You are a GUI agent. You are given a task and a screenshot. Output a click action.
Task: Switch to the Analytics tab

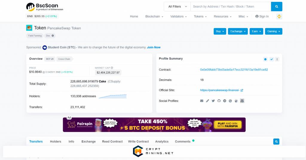(162, 141)
